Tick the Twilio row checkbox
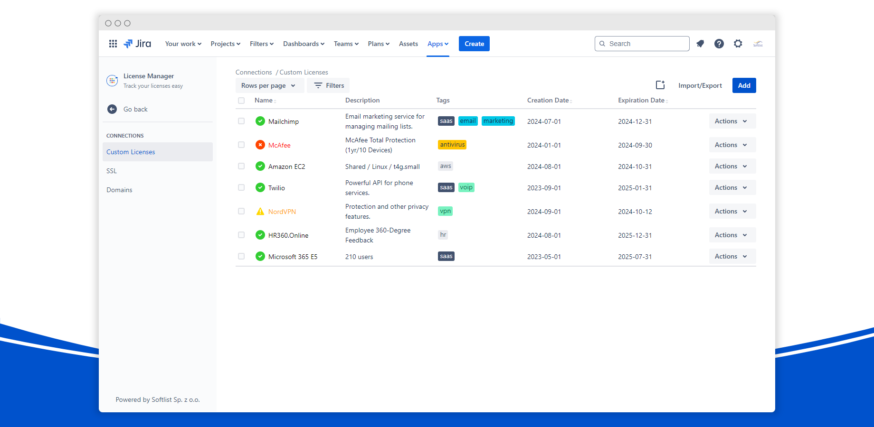This screenshot has width=874, height=427. point(241,187)
